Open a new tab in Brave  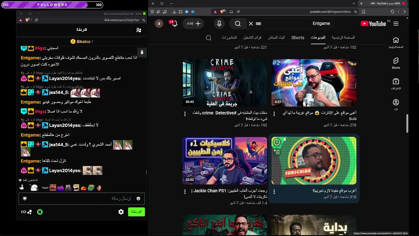click(x=354, y=3)
